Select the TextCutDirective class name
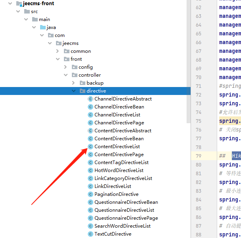This screenshot has width=241, height=238. (113, 234)
